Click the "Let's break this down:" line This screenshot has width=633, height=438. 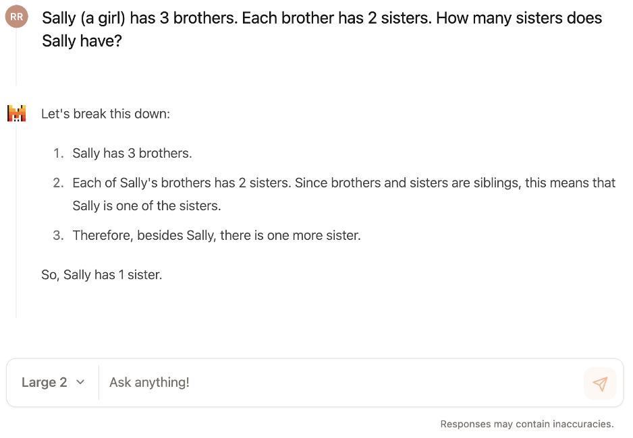tap(105, 114)
